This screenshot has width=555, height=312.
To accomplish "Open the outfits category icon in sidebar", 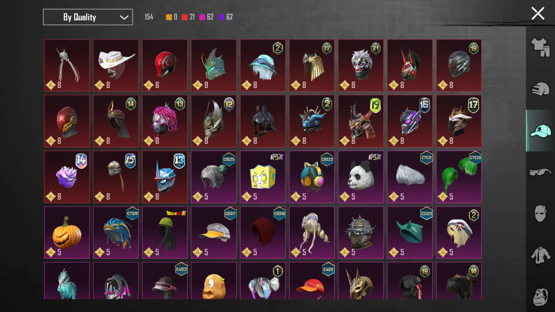I will 540,48.
